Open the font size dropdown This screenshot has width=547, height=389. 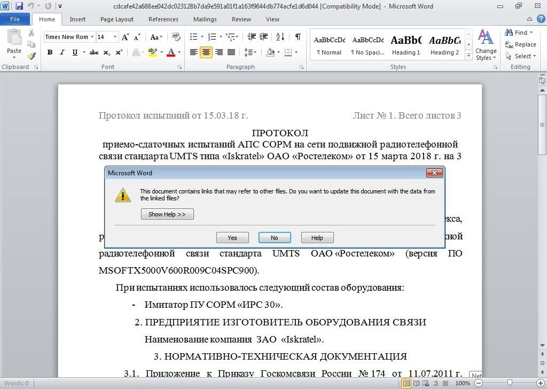pyautogui.click(x=115, y=37)
